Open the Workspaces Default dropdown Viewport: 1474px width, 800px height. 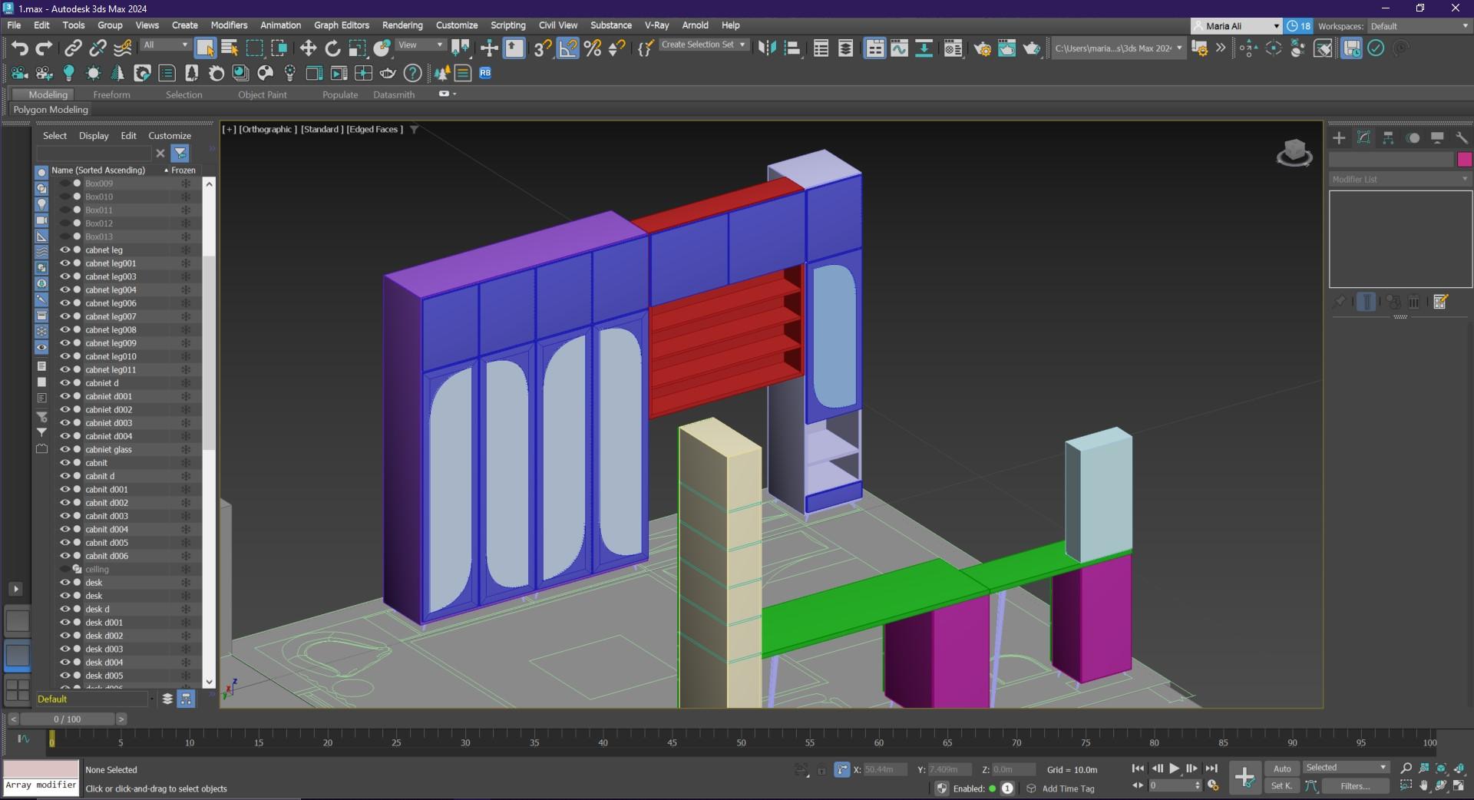point(1419,26)
